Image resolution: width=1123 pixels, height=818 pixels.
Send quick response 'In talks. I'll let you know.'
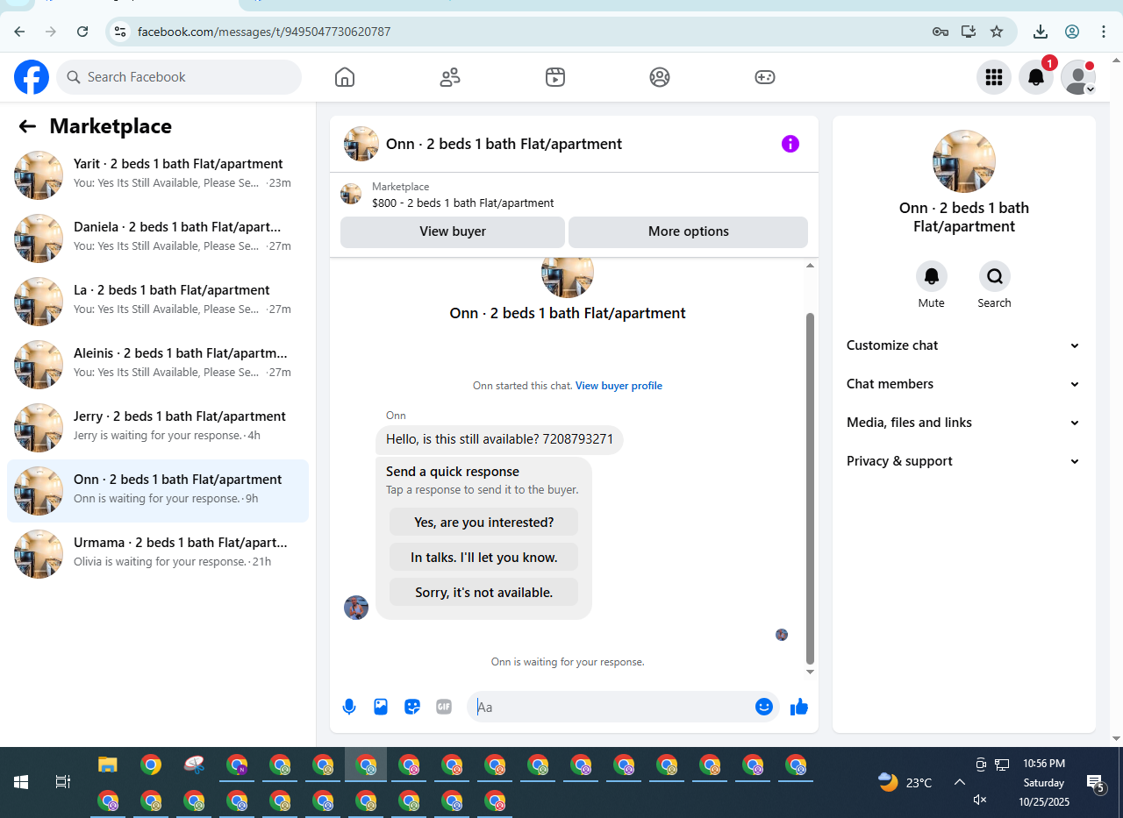[484, 557]
